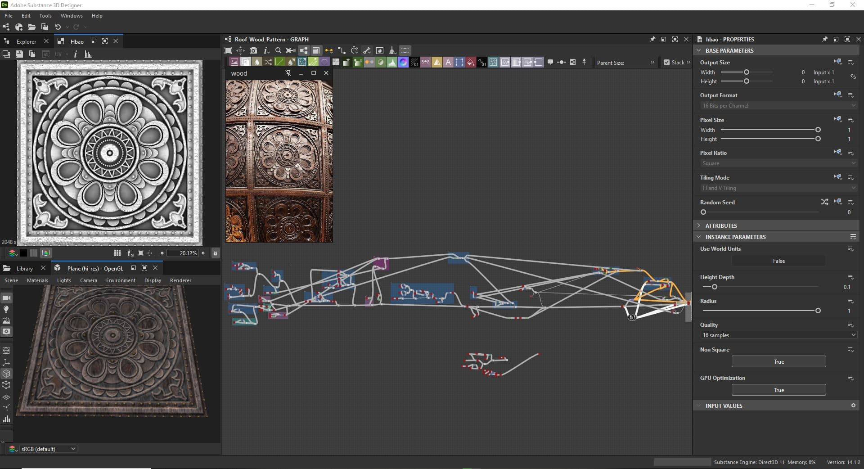Toggle Non Square parameter to False
The width and height of the screenshot is (864, 469).
tap(778, 361)
